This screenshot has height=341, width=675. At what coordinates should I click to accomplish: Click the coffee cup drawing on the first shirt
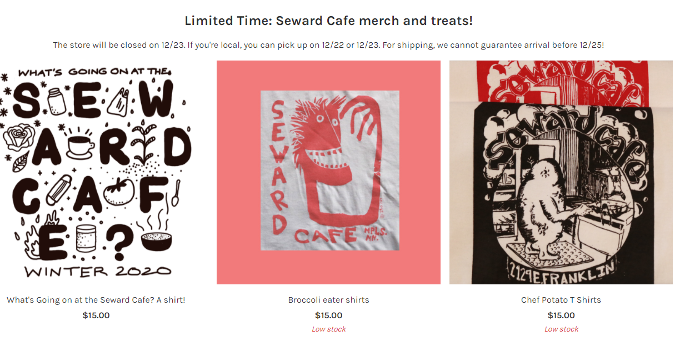pos(81,144)
